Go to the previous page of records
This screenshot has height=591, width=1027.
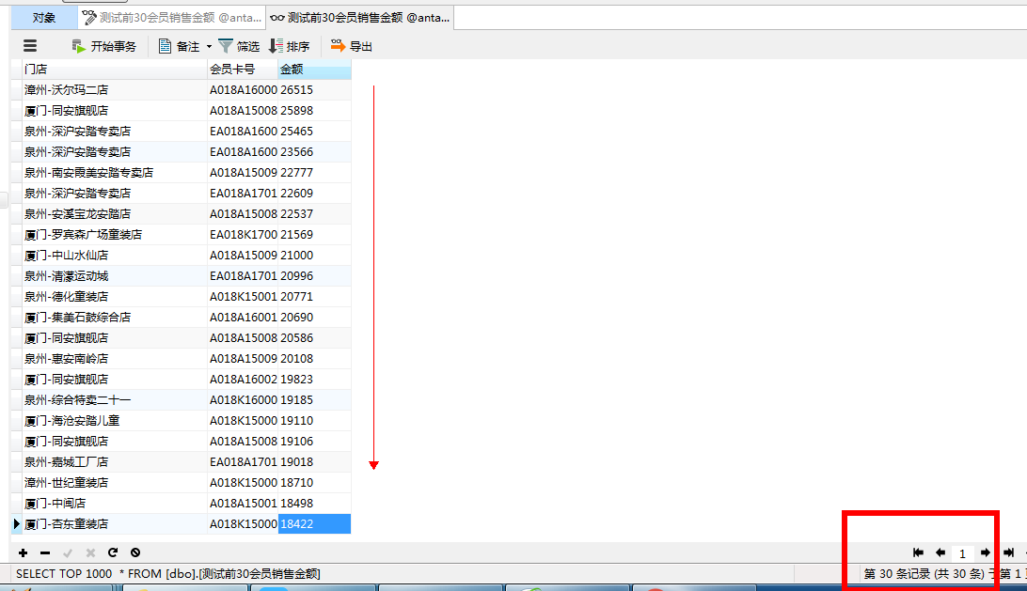coord(940,553)
